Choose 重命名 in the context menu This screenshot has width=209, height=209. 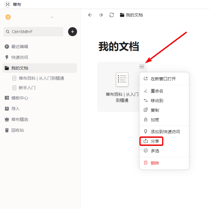[x=157, y=91]
